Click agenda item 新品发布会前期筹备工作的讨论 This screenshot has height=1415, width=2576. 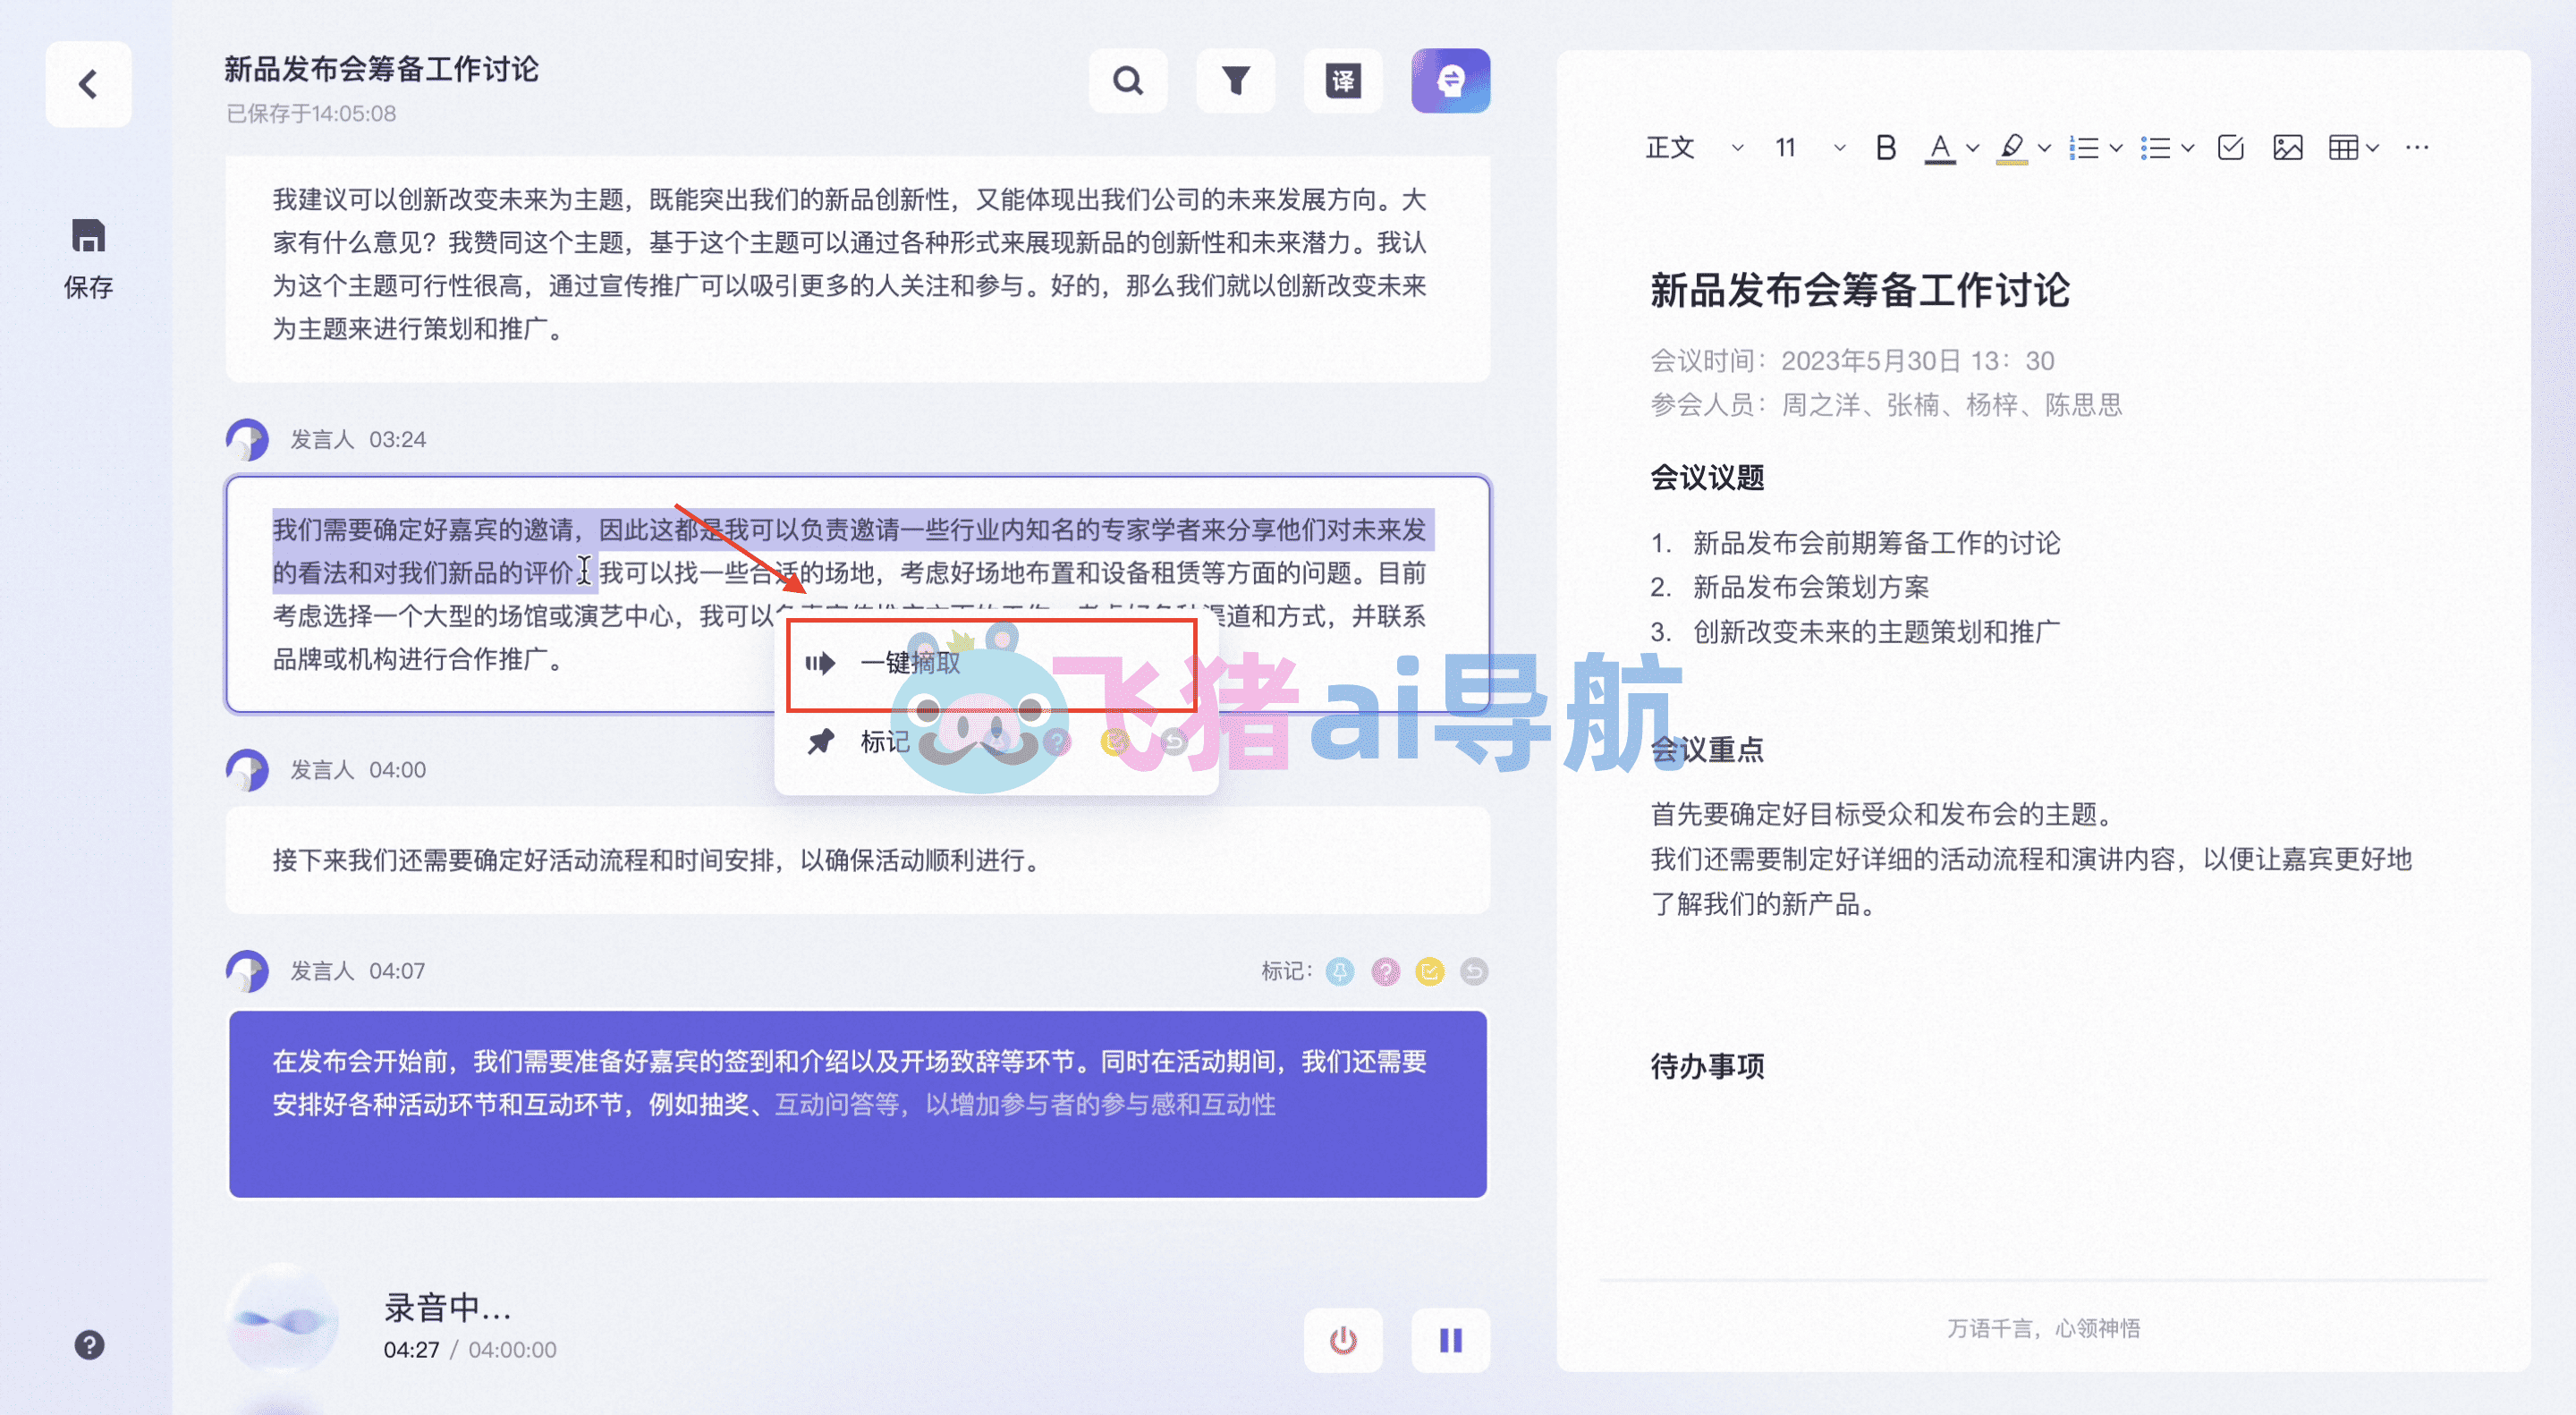(x=1876, y=543)
